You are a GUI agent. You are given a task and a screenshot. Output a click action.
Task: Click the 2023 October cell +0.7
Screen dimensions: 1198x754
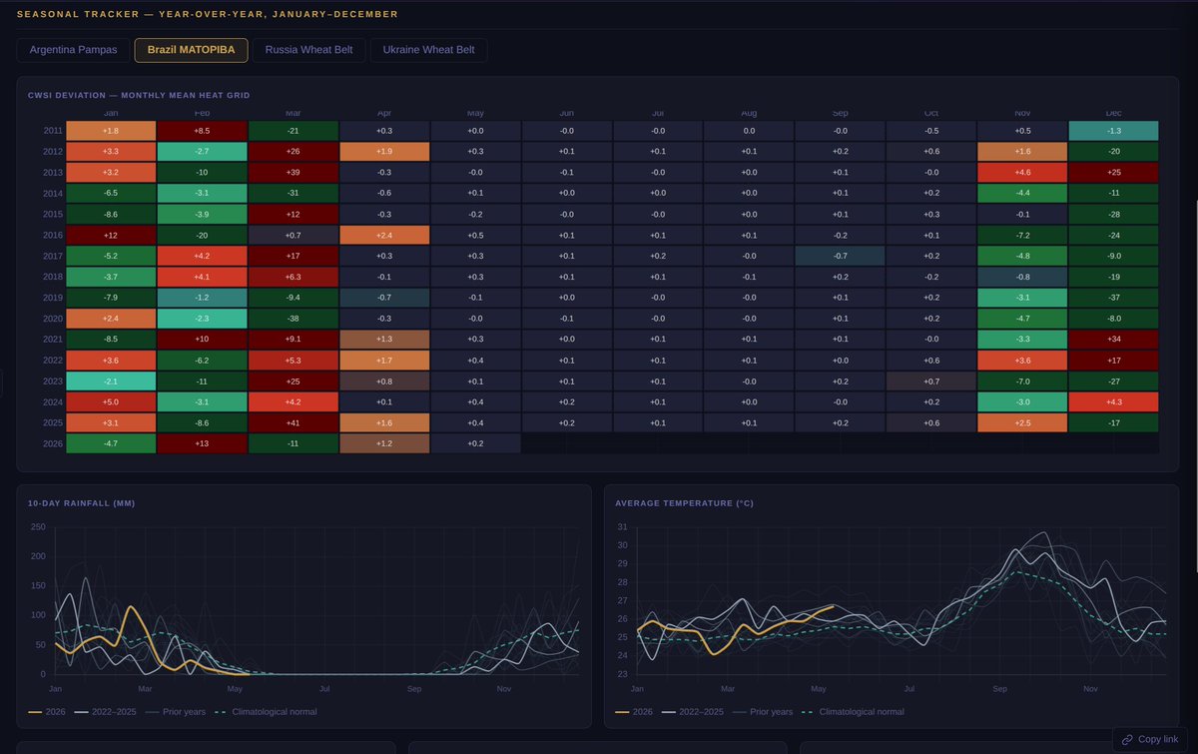[931, 380]
